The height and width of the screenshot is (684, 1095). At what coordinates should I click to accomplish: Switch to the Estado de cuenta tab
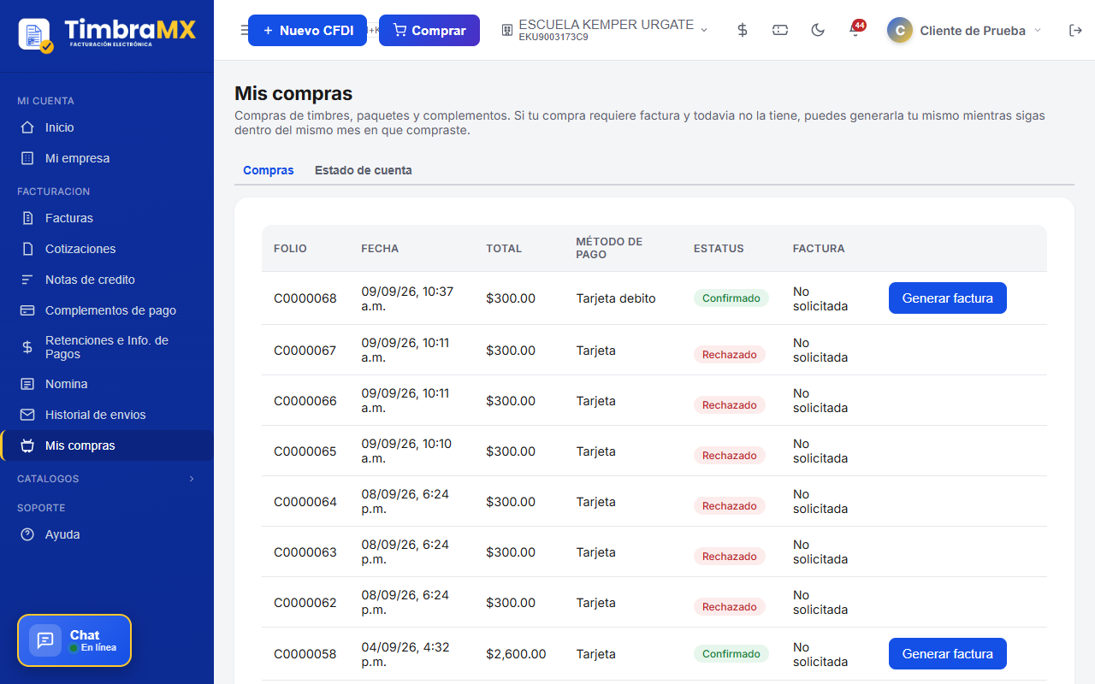click(x=364, y=170)
